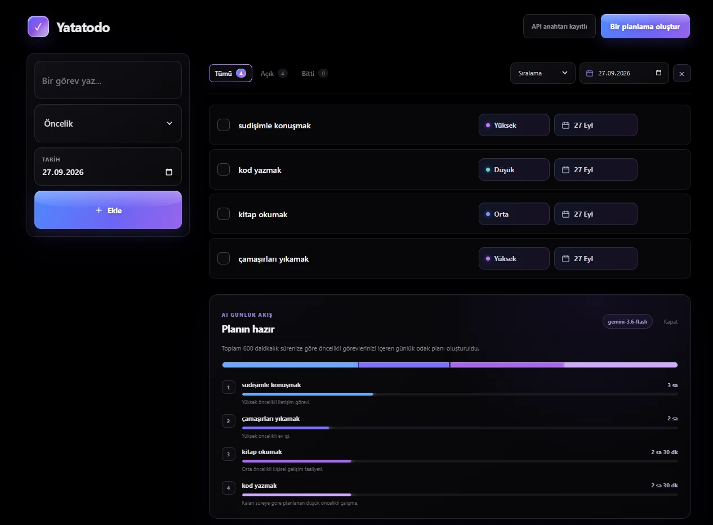Change the Orta priority pill
713x525 pixels.
tap(514, 214)
